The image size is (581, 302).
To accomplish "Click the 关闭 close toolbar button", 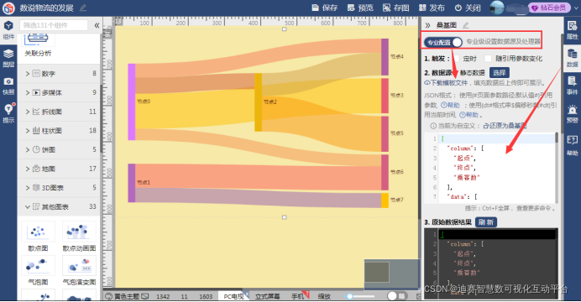I will pos(468,8).
